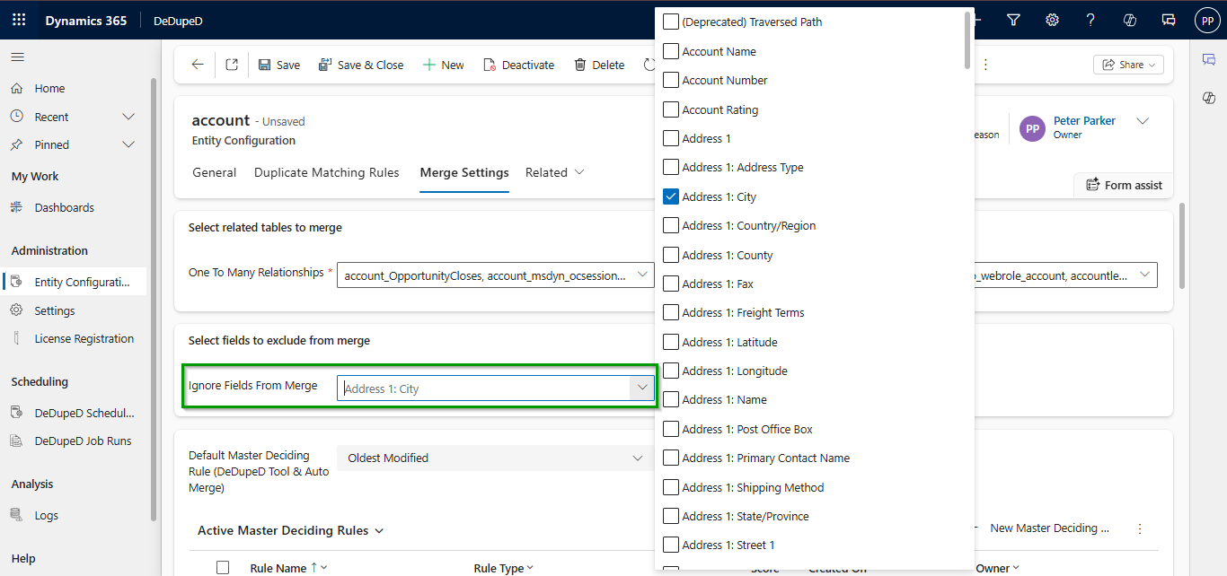Click the back arrow in command bar

[x=198, y=65]
